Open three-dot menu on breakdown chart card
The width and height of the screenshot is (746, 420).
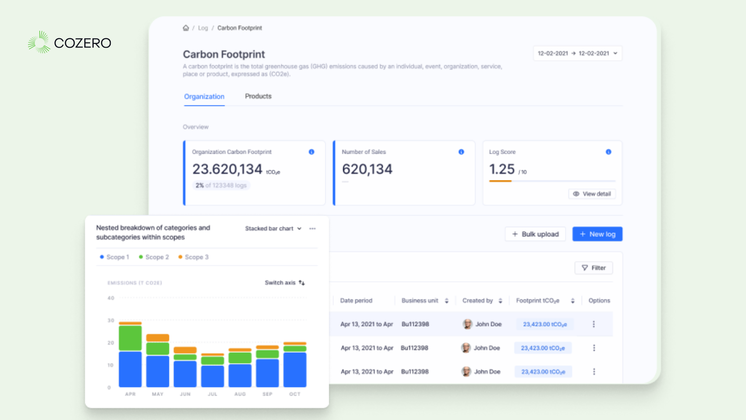point(312,229)
